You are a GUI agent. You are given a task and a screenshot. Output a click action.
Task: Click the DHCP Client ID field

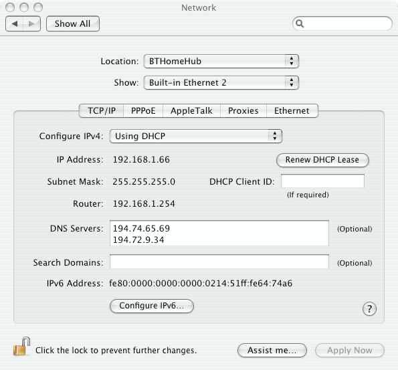point(322,181)
